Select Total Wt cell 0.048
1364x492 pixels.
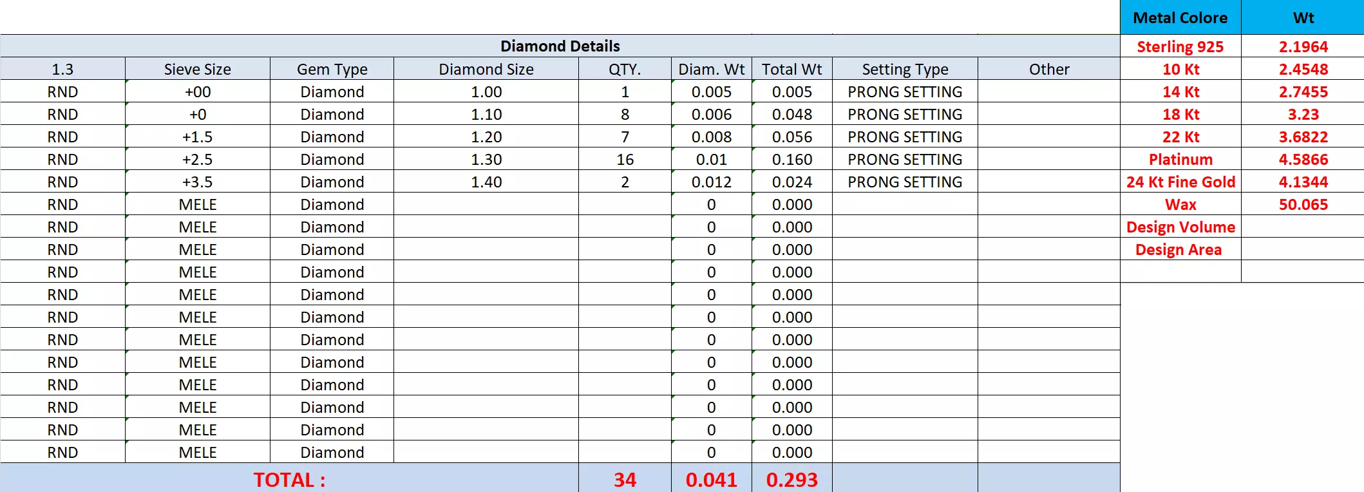point(792,114)
